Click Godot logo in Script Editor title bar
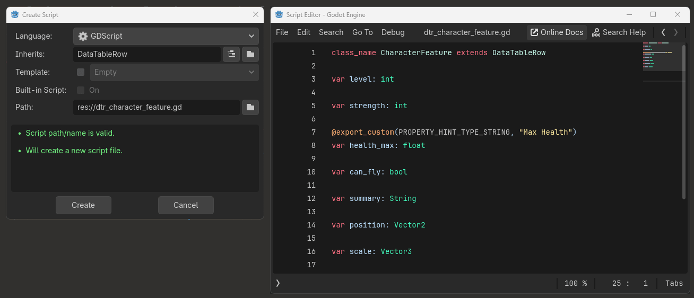This screenshot has width=694, height=298. [x=279, y=14]
